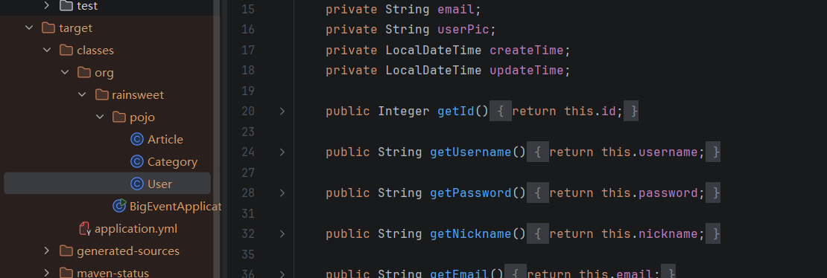Select the test folder label
The width and height of the screenshot is (827, 278).
(87, 6)
